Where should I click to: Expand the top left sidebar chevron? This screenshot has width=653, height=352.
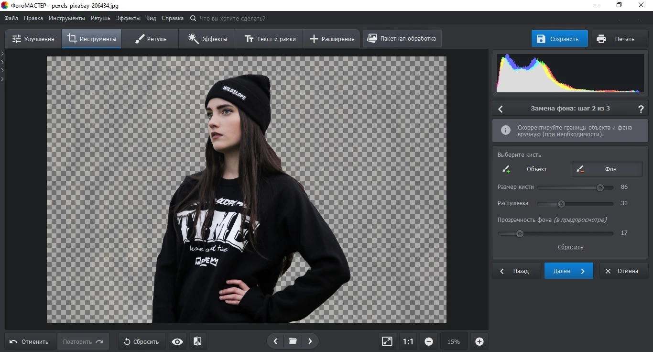tap(2, 54)
